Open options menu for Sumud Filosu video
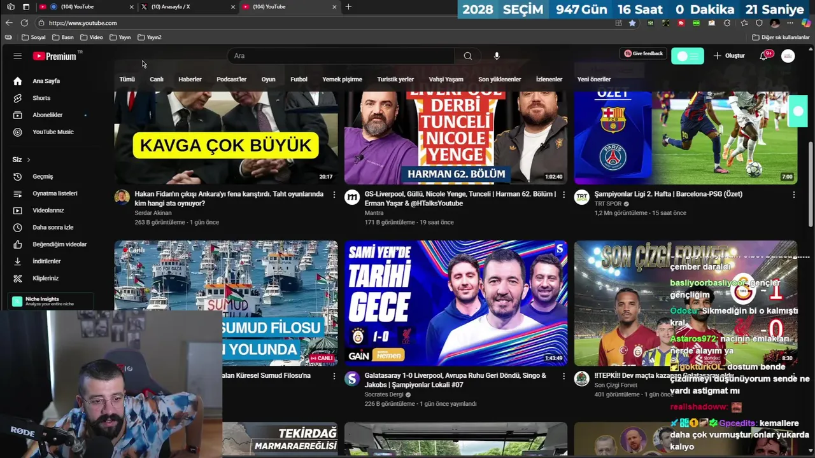Screen dimensions: 815x458 coord(334,377)
